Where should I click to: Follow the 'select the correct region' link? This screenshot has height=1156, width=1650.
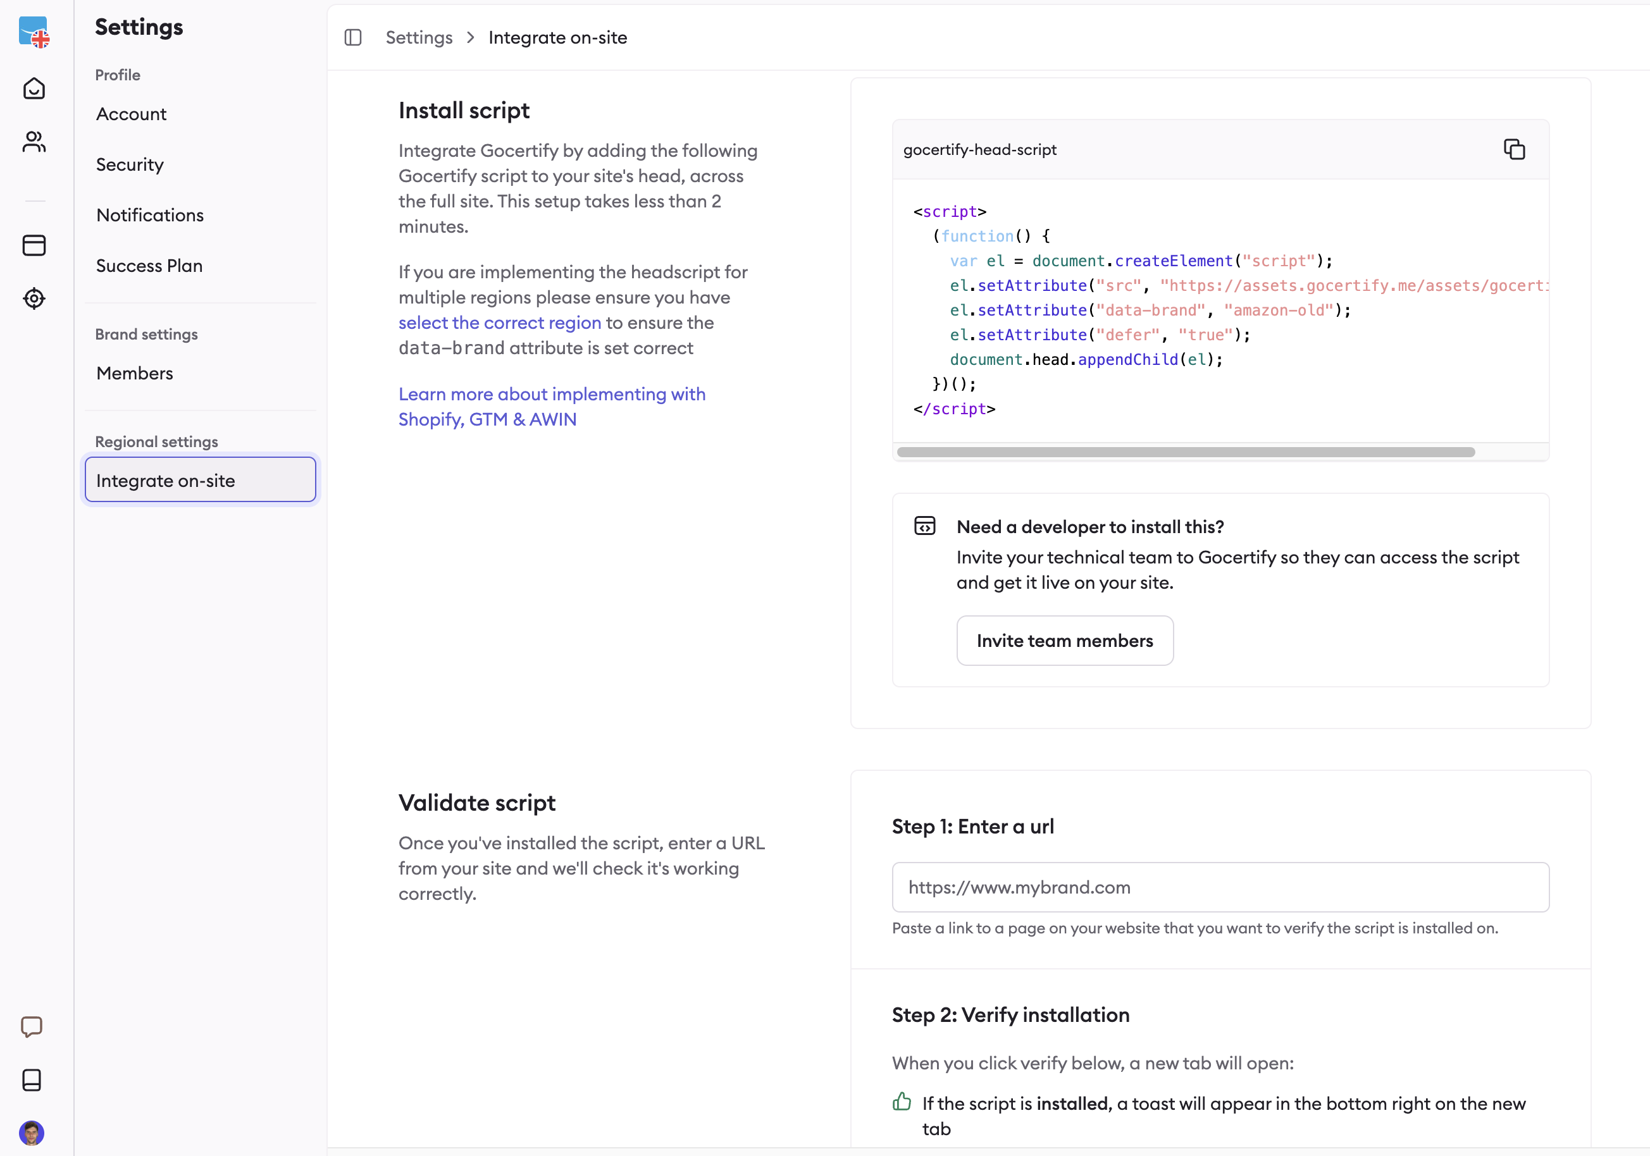[x=499, y=323]
